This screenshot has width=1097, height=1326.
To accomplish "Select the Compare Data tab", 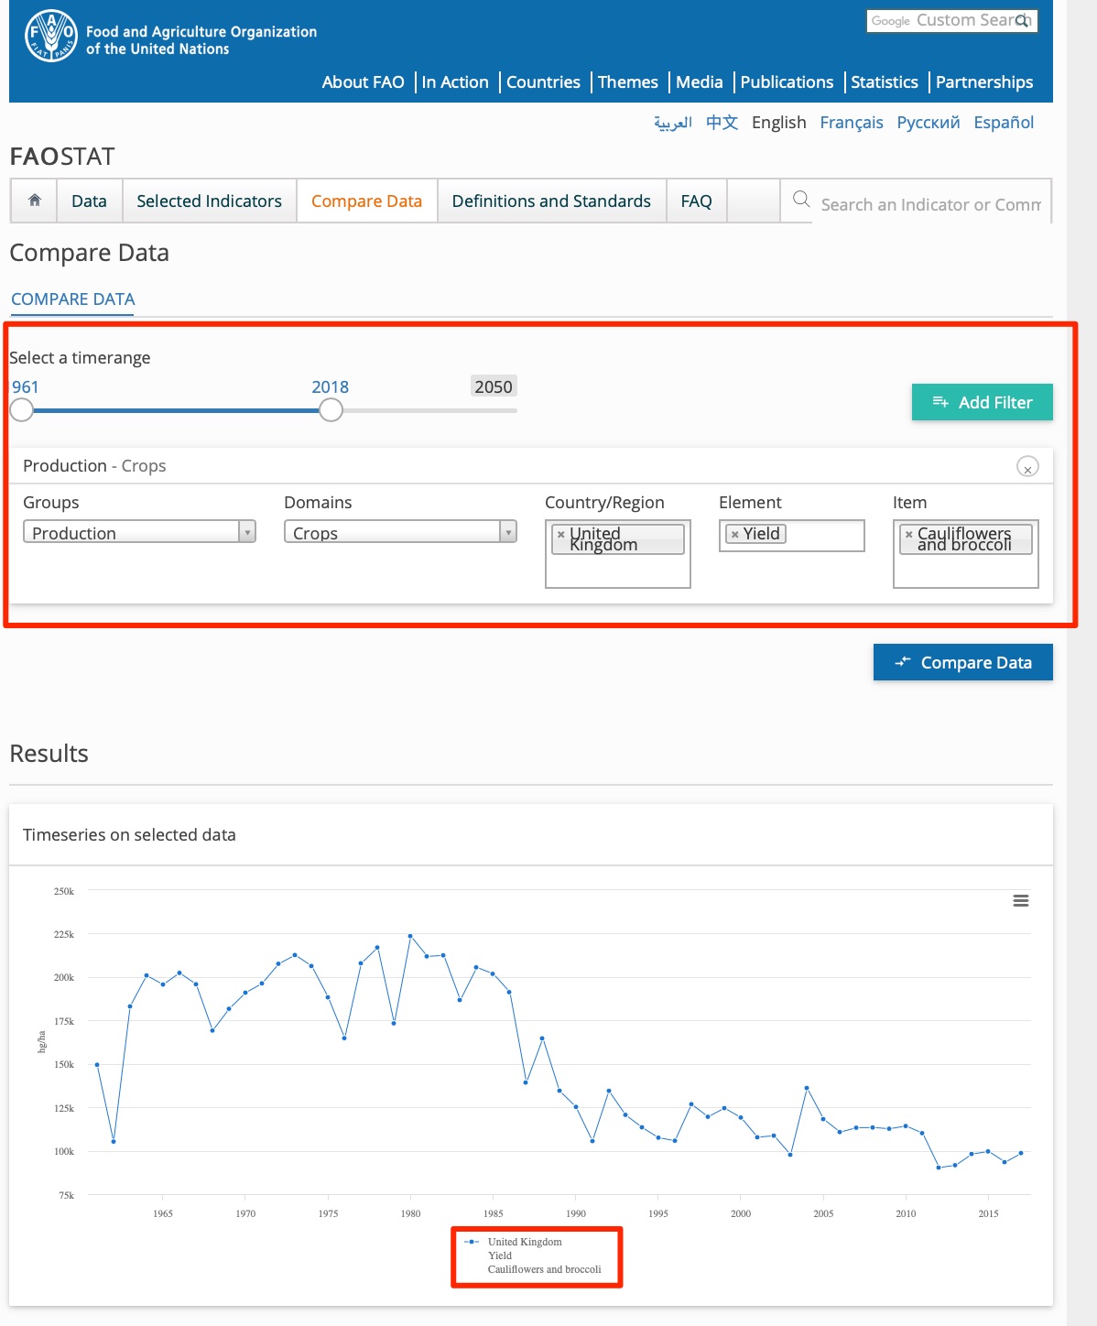I will 366,201.
